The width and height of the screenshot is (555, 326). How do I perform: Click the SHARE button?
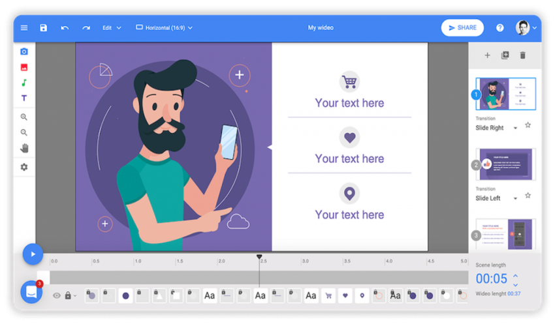462,27
